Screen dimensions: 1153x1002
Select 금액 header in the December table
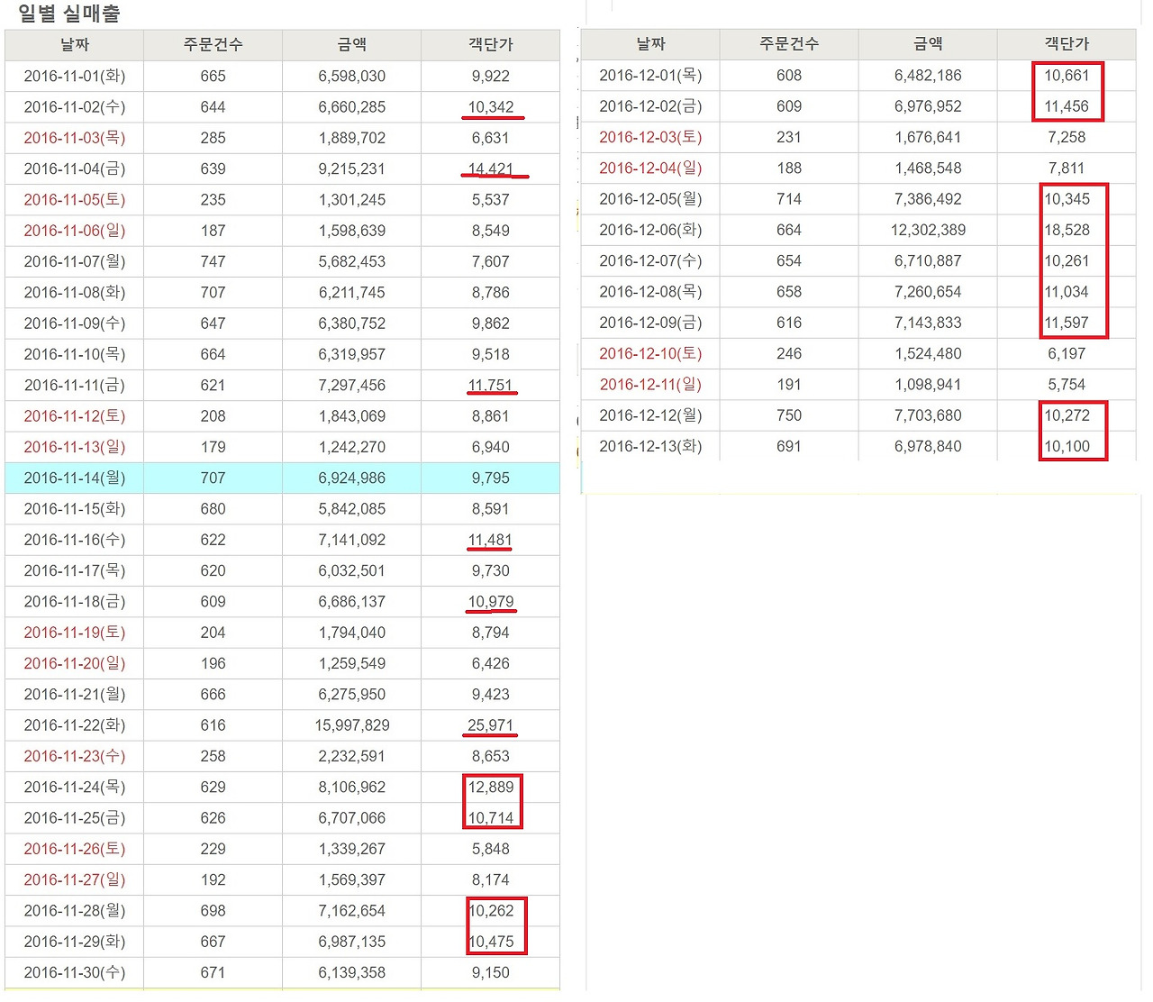tap(928, 43)
